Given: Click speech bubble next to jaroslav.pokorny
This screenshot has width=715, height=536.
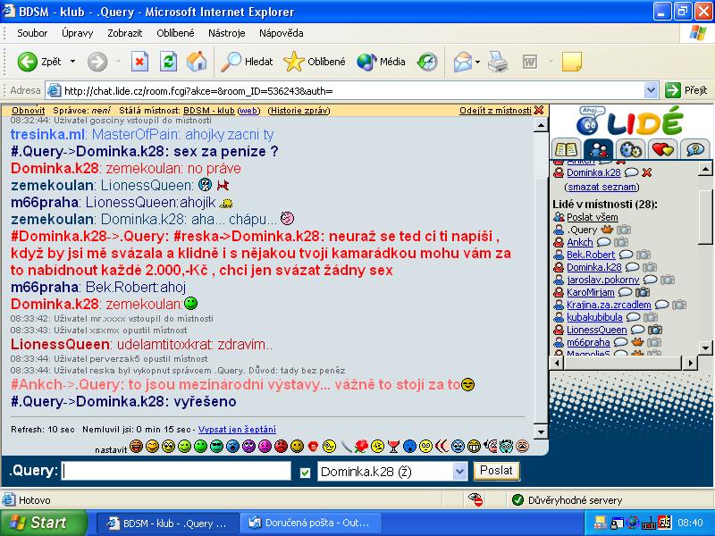Looking at the screenshot, I should [x=650, y=280].
